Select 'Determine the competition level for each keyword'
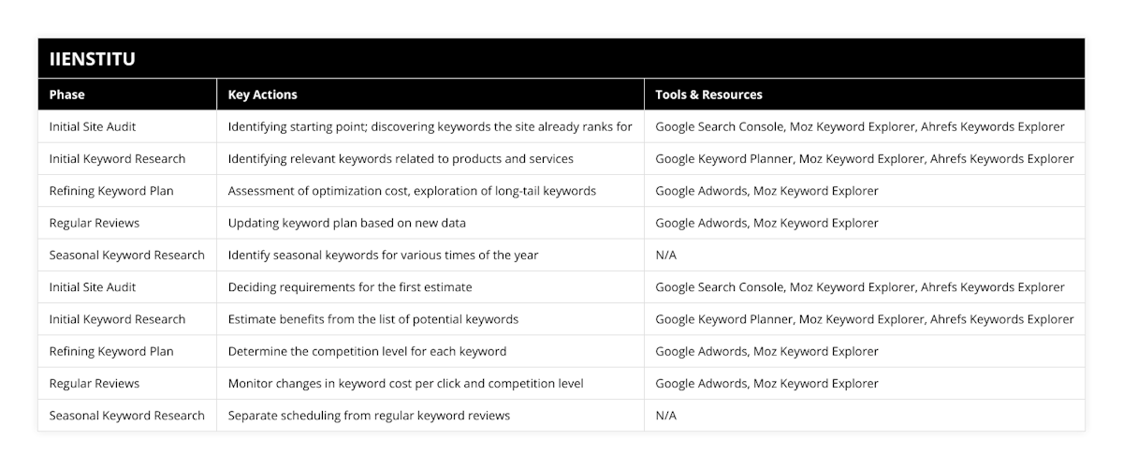Image resolution: width=1123 pixels, height=469 pixels. (367, 351)
